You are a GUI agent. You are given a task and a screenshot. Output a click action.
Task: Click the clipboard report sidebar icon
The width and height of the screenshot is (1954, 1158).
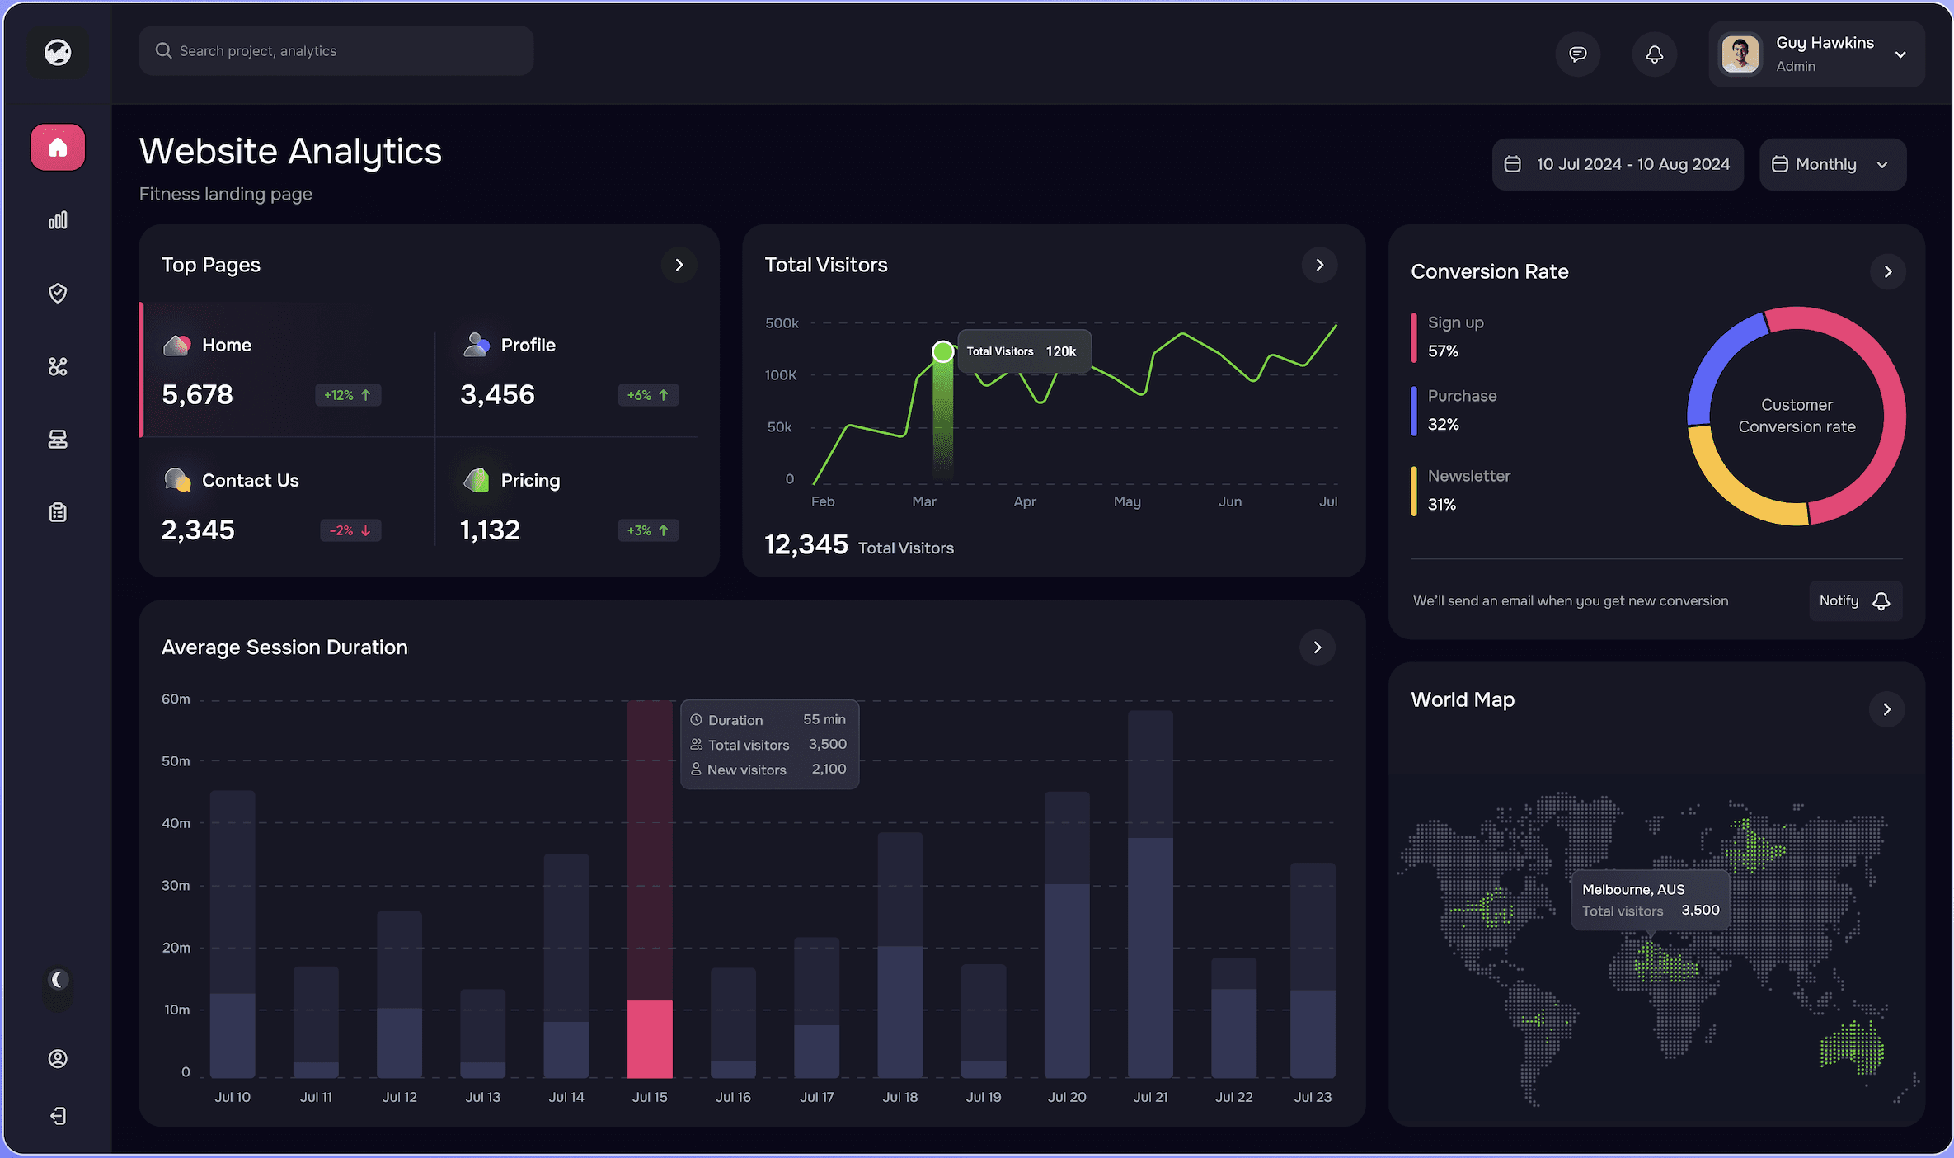click(x=58, y=512)
